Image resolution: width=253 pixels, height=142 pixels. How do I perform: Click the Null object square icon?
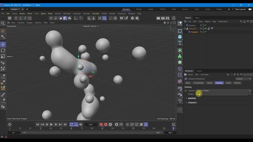pos(180,31)
